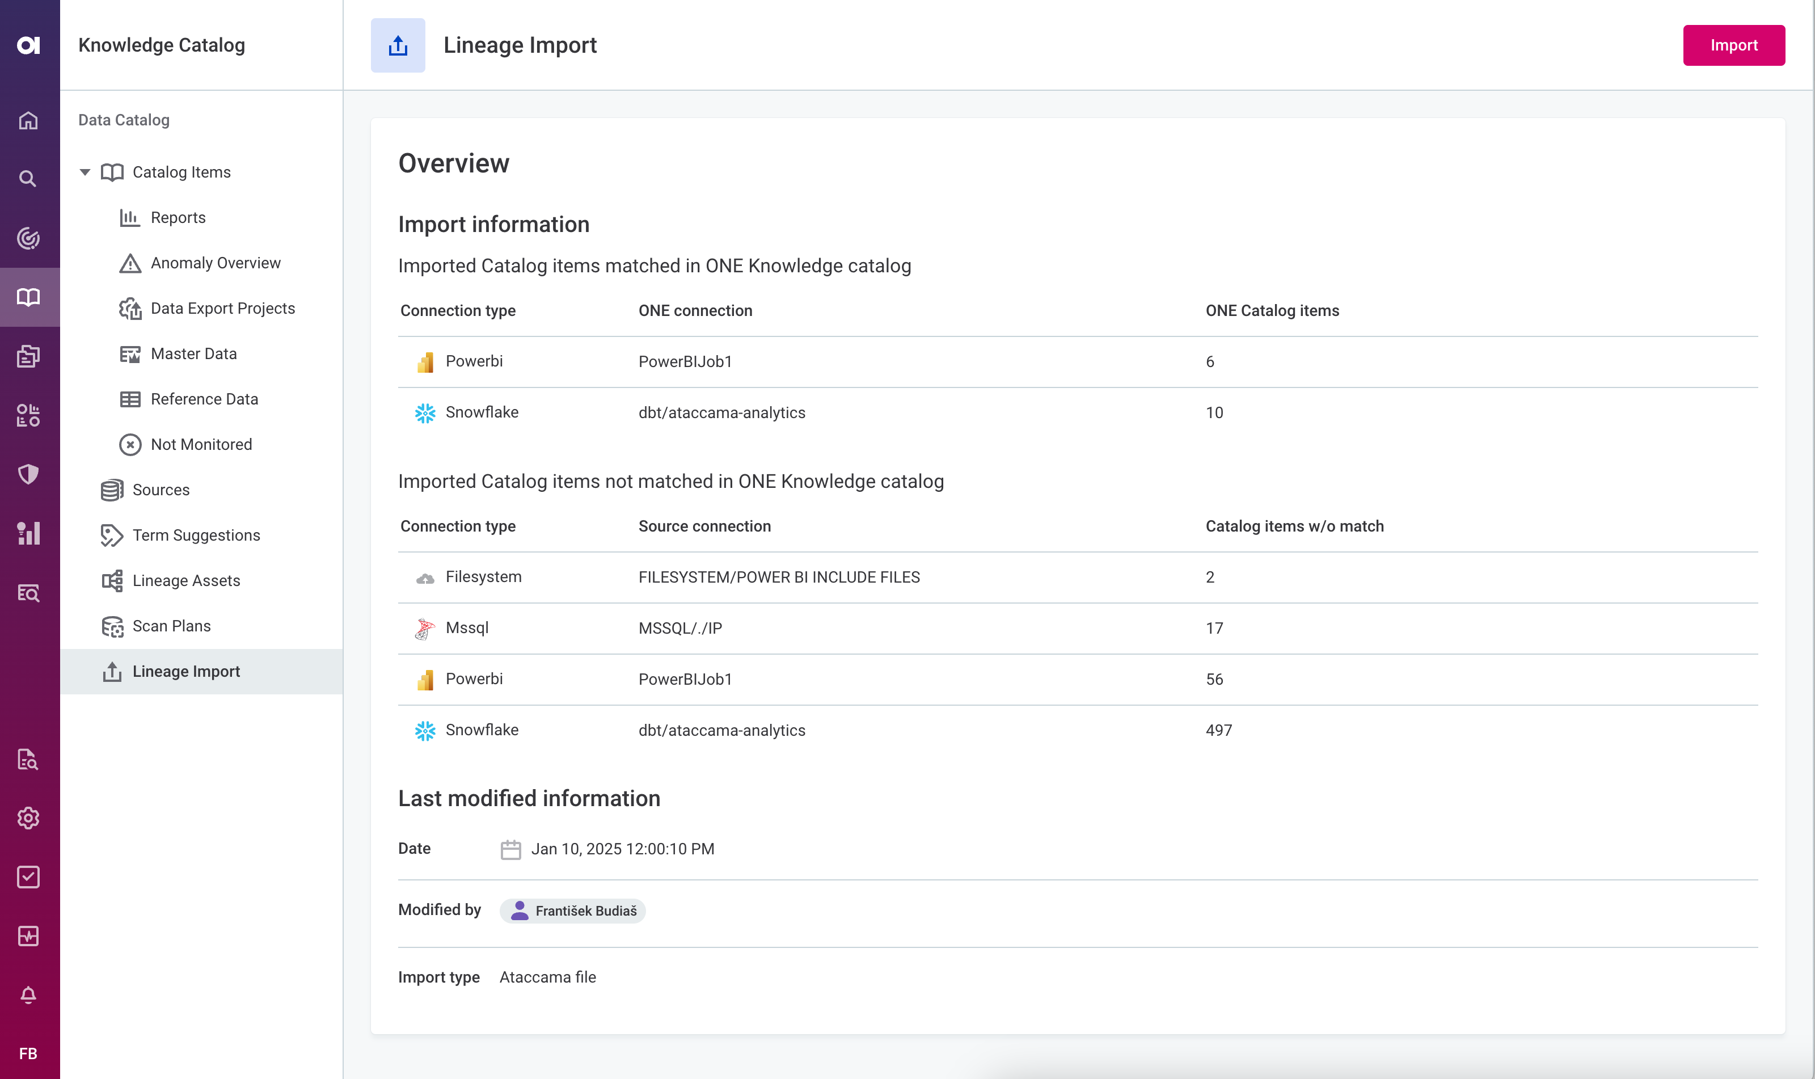Click the Not Monitored icon in sidebar
Image resolution: width=1815 pixels, height=1079 pixels.
pyautogui.click(x=128, y=444)
